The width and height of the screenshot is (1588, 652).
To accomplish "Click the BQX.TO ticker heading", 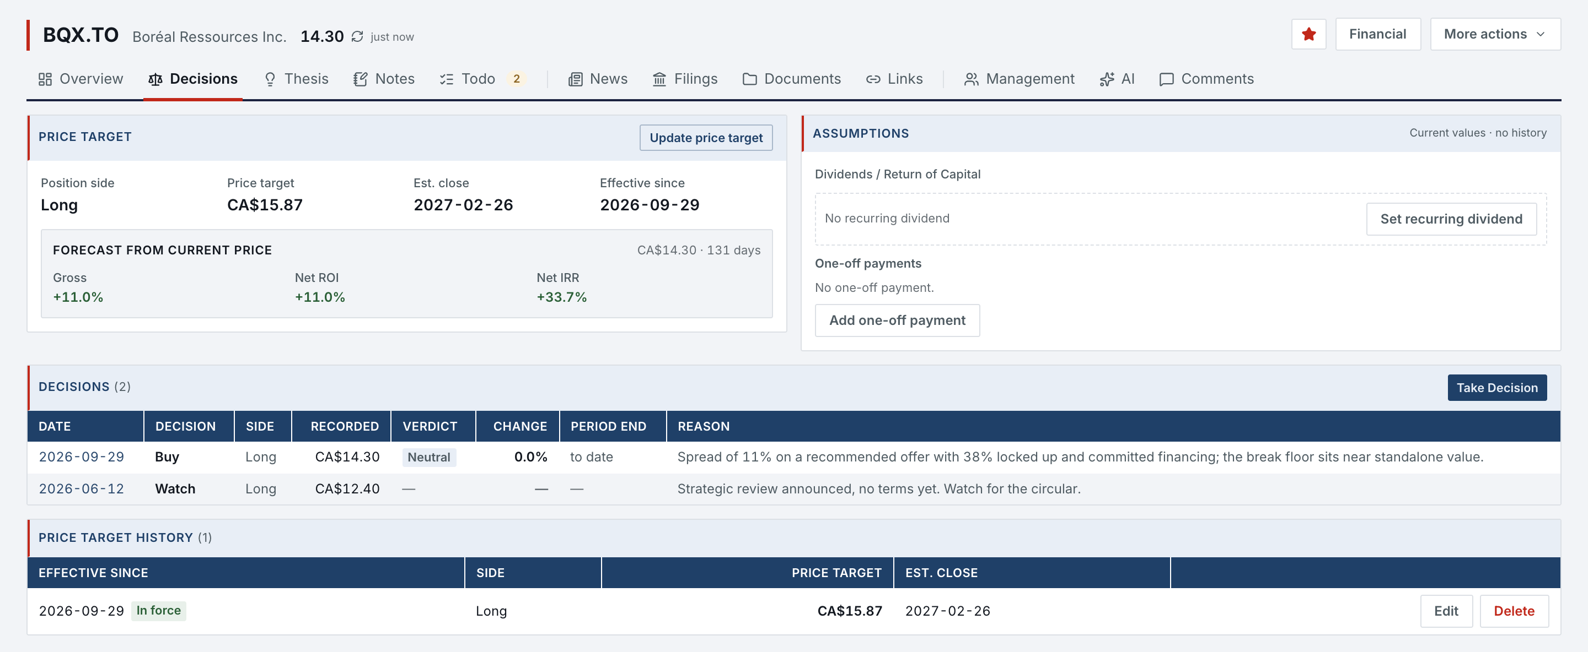I will 81,35.
